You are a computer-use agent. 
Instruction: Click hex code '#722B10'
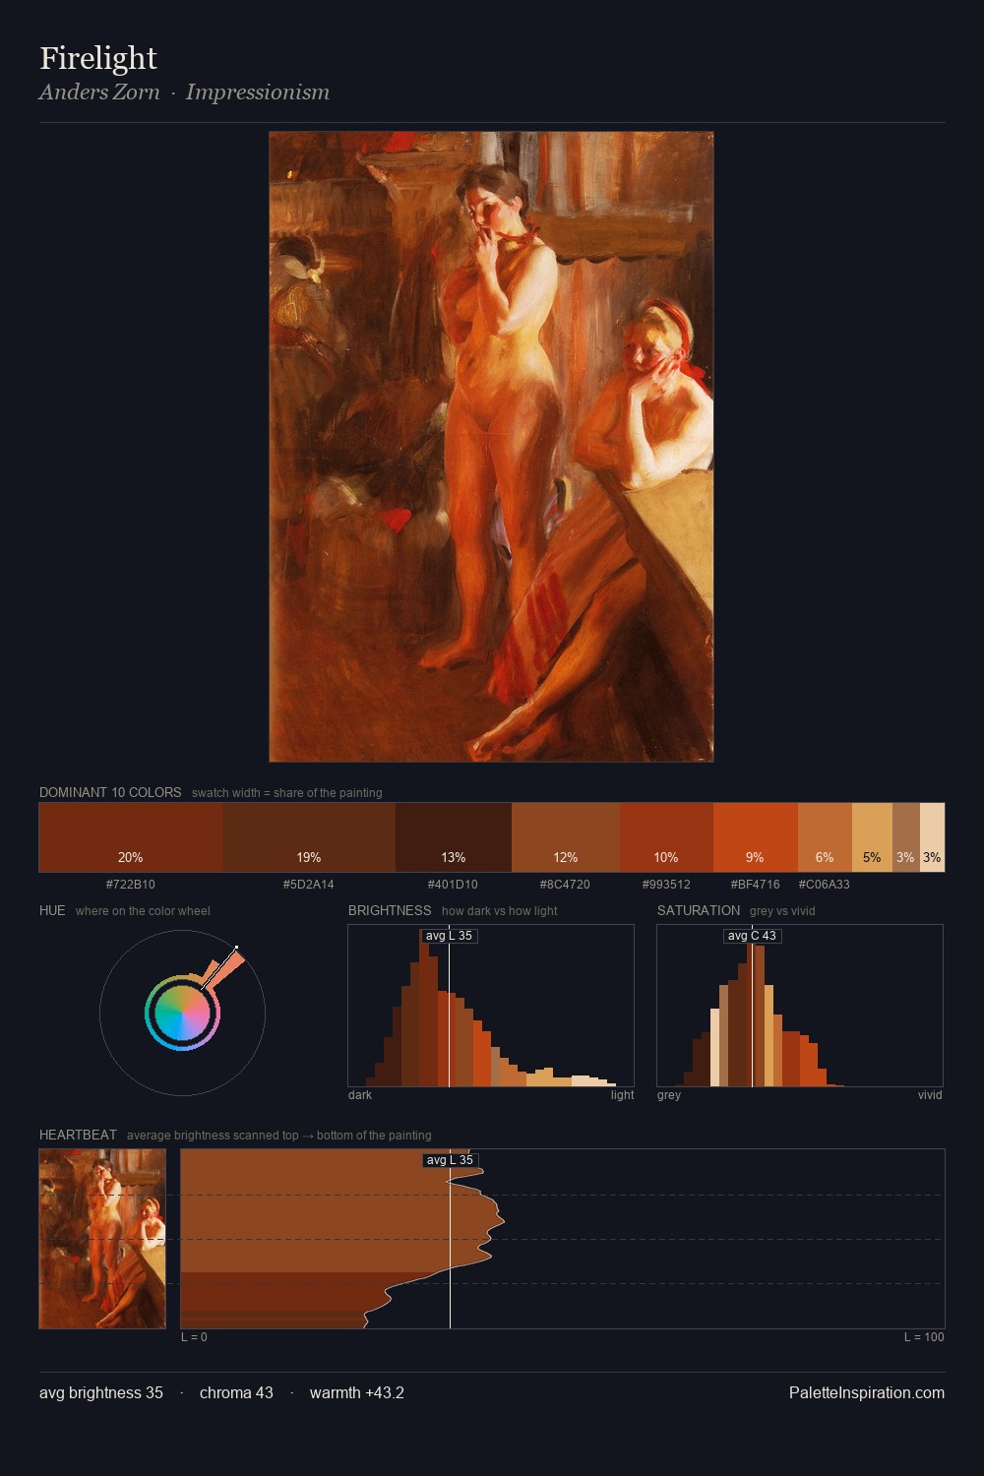pyautogui.click(x=131, y=885)
